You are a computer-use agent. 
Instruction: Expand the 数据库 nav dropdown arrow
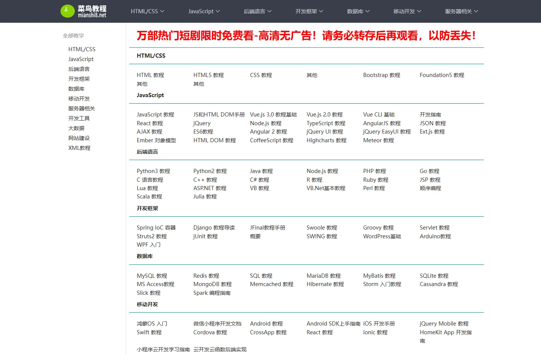367,11
